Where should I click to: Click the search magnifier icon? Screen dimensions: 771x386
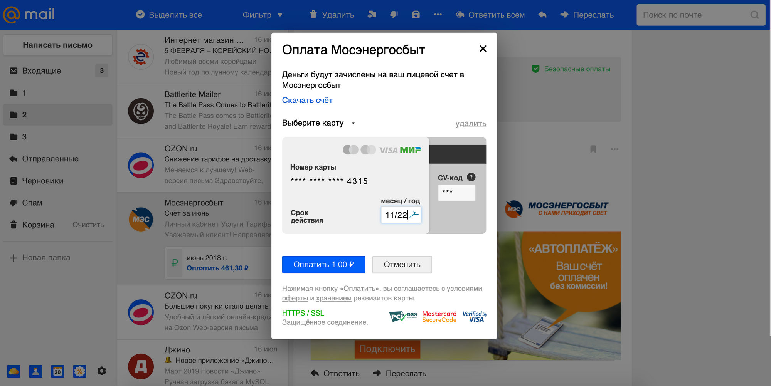point(754,15)
